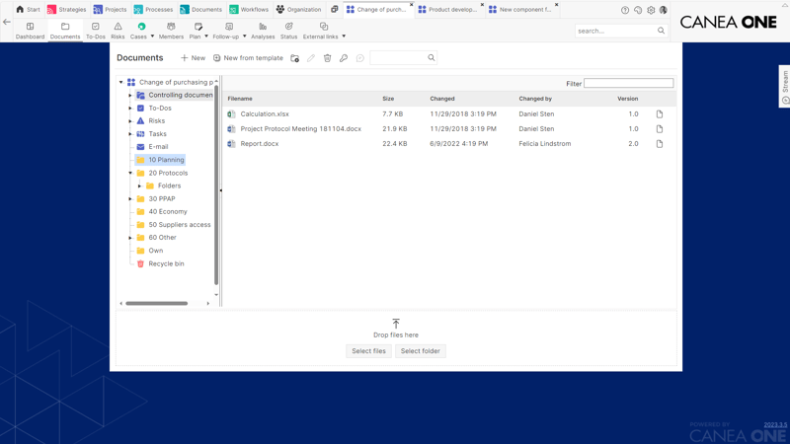Expand the Cases dropdown arrow

[152, 37]
